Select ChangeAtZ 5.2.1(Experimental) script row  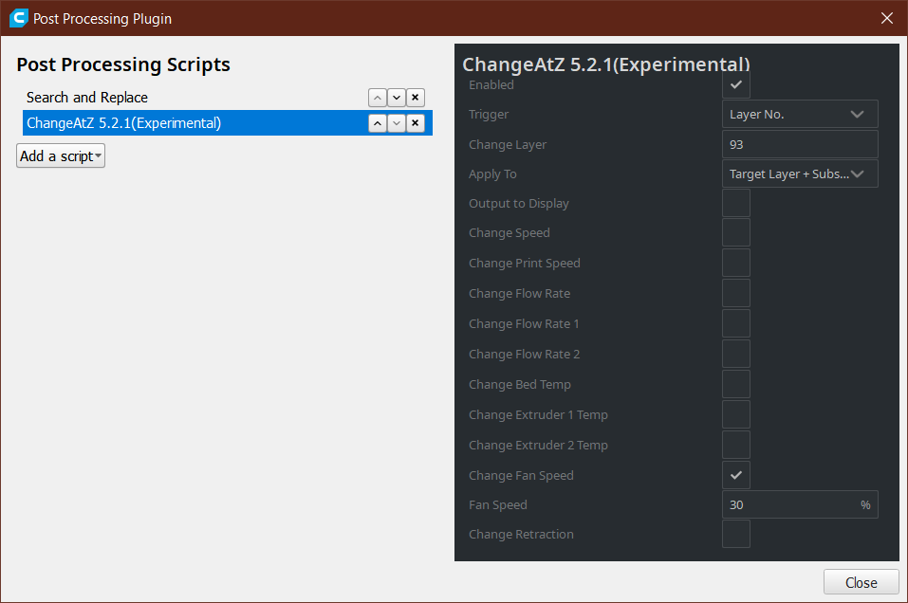(228, 123)
